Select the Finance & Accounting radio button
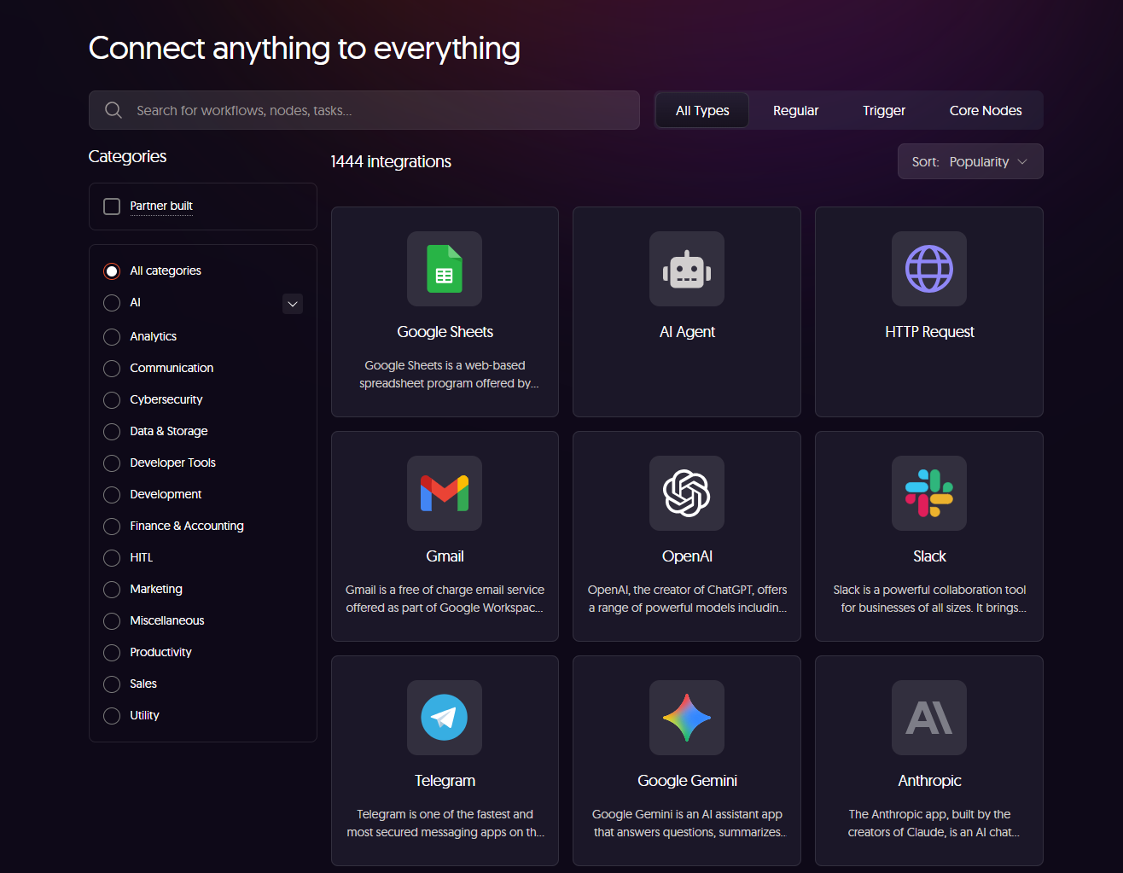 [x=112, y=527]
